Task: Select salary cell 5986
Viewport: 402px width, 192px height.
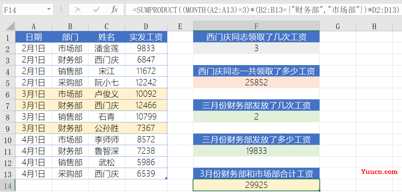Action: point(146,162)
